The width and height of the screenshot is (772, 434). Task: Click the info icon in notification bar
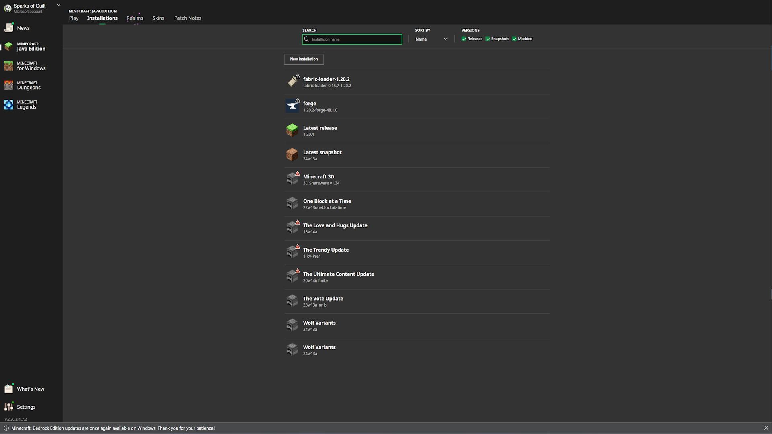click(x=6, y=428)
